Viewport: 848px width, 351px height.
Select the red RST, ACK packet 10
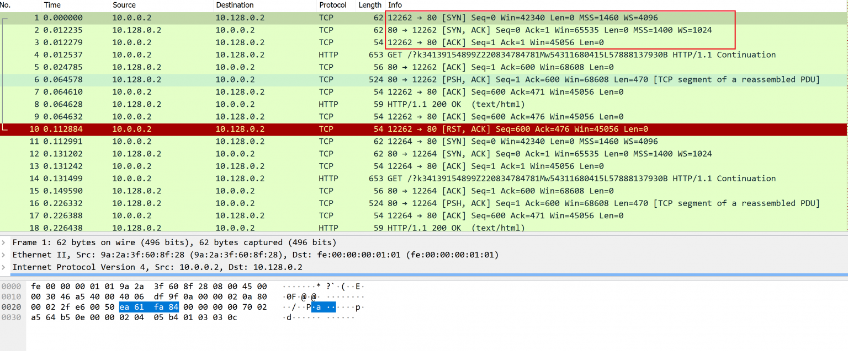pos(221,129)
